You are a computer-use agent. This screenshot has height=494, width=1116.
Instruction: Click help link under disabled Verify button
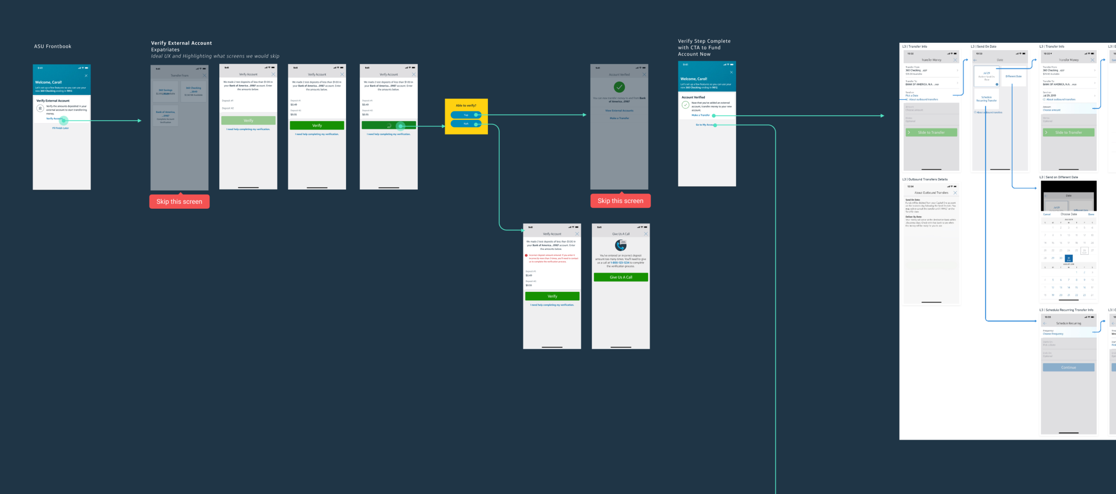tap(248, 129)
